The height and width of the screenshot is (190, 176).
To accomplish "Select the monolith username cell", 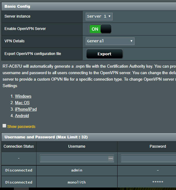I will tap(77, 182).
